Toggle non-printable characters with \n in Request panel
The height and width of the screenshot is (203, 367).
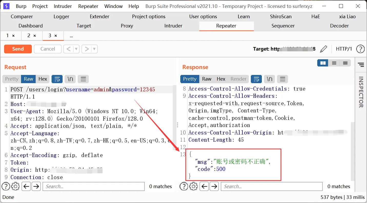click(70, 79)
